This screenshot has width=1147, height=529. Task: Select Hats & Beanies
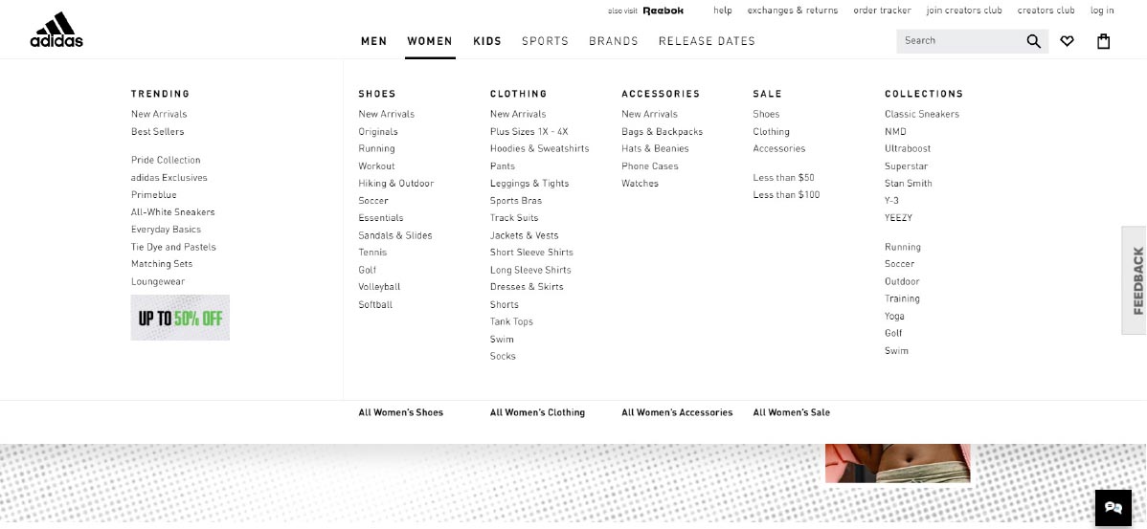click(655, 148)
